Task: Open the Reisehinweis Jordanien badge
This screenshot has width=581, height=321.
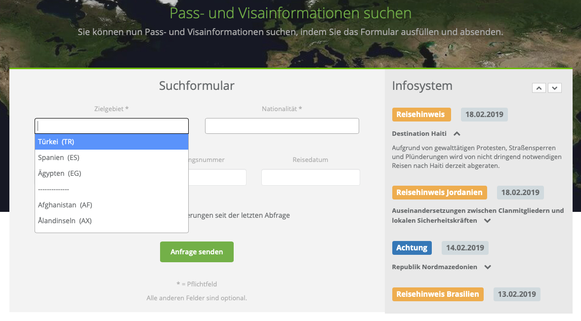Action: click(x=440, y=192)
